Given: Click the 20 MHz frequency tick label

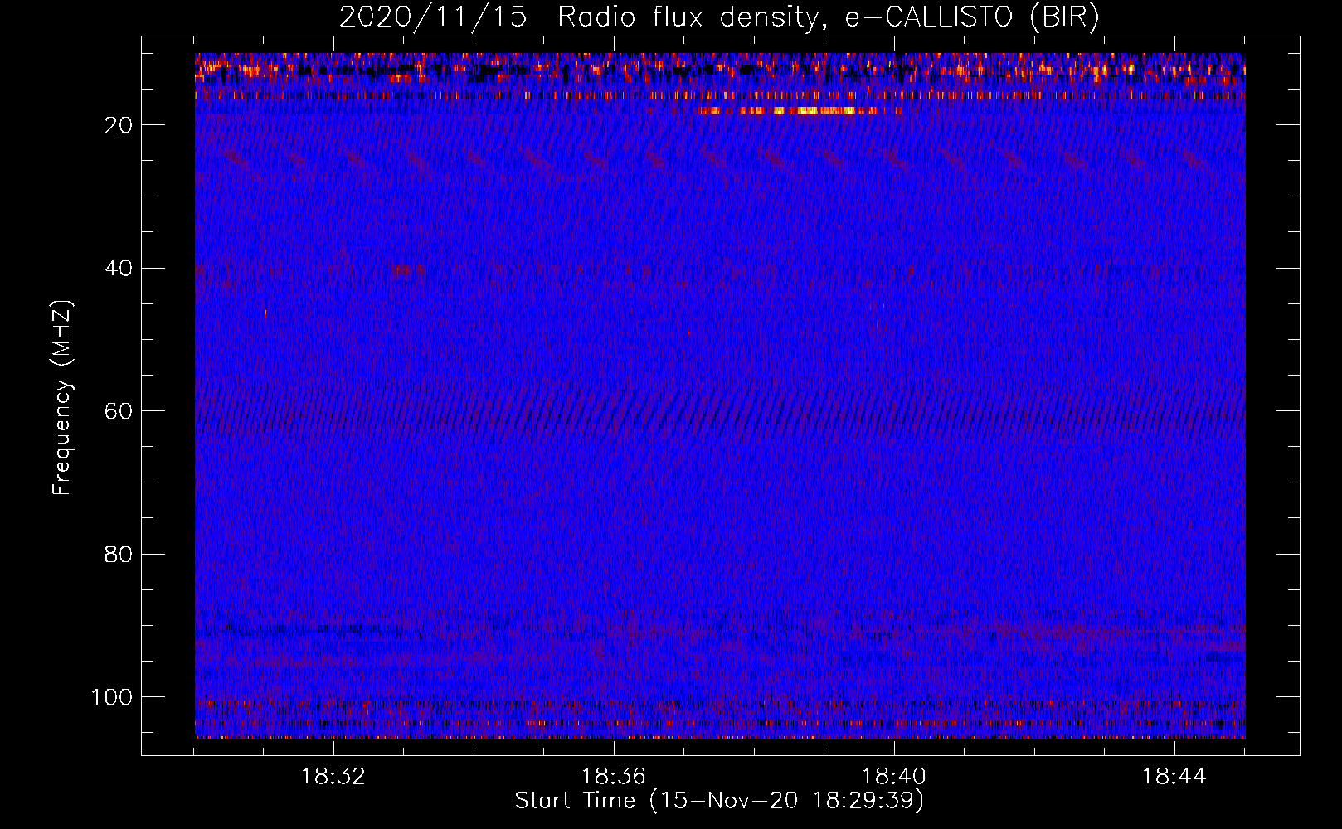Looking at the screenshot, I should pos(119,125).
